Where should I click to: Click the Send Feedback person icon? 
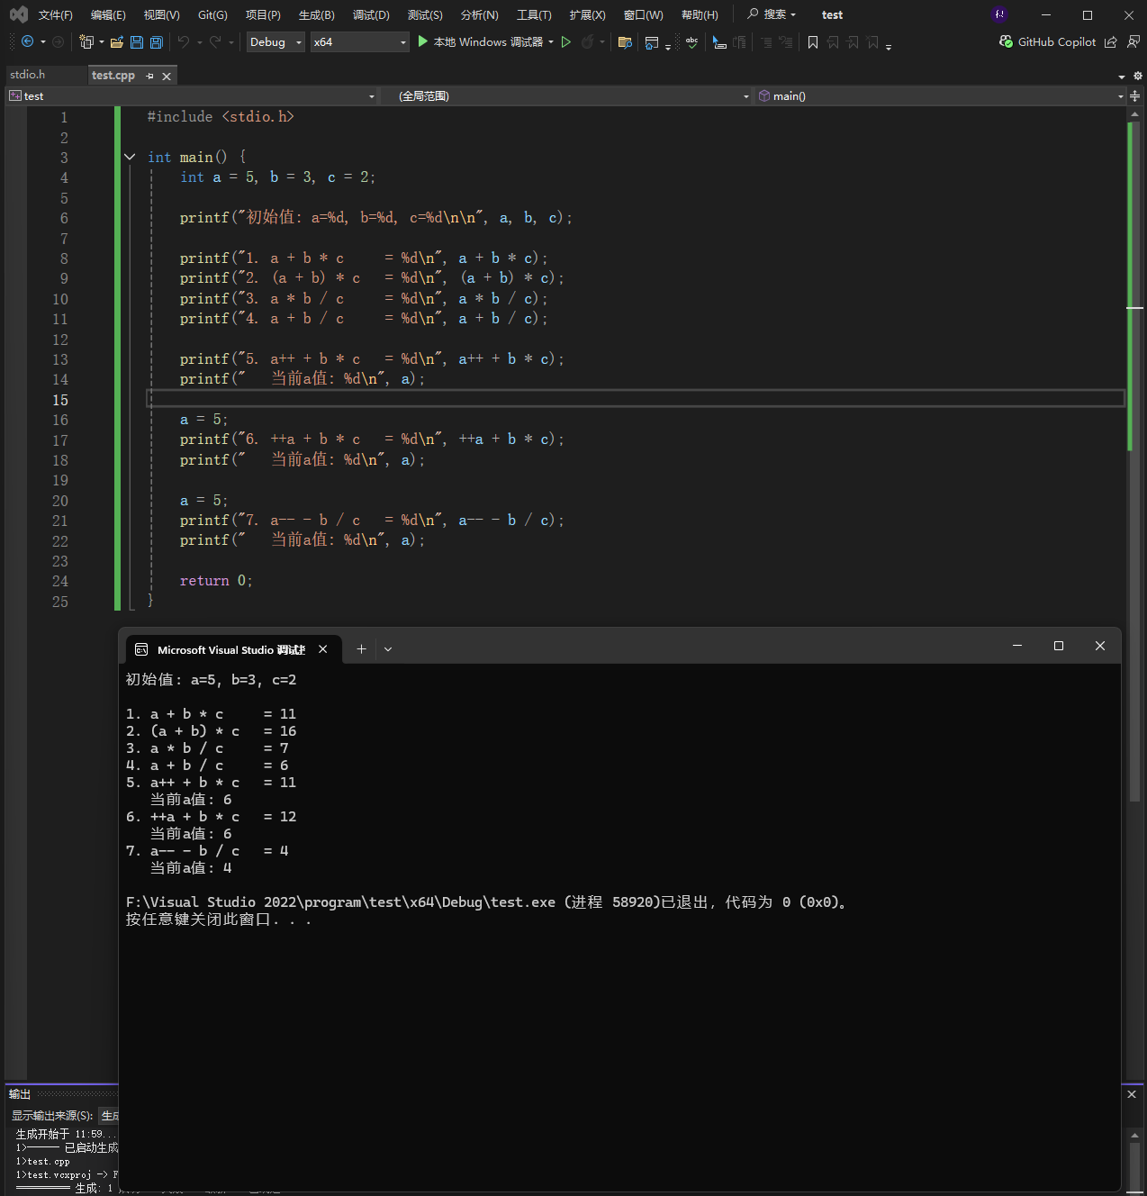pos(1133,41)
